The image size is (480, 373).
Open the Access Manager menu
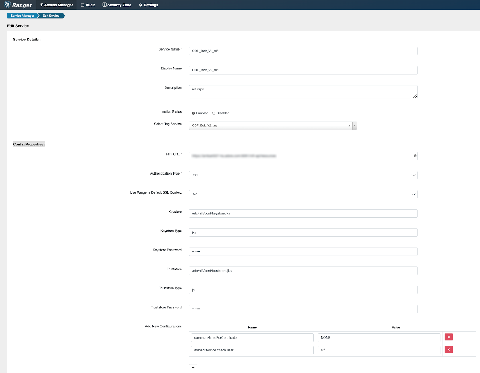coord(57,5)
